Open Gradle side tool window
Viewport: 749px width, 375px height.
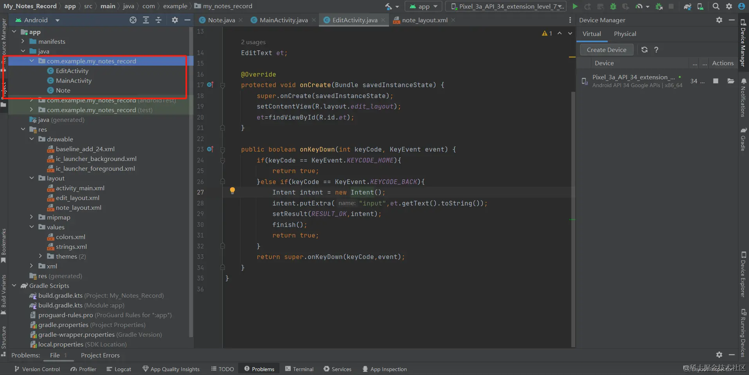[x=743, y=139]
